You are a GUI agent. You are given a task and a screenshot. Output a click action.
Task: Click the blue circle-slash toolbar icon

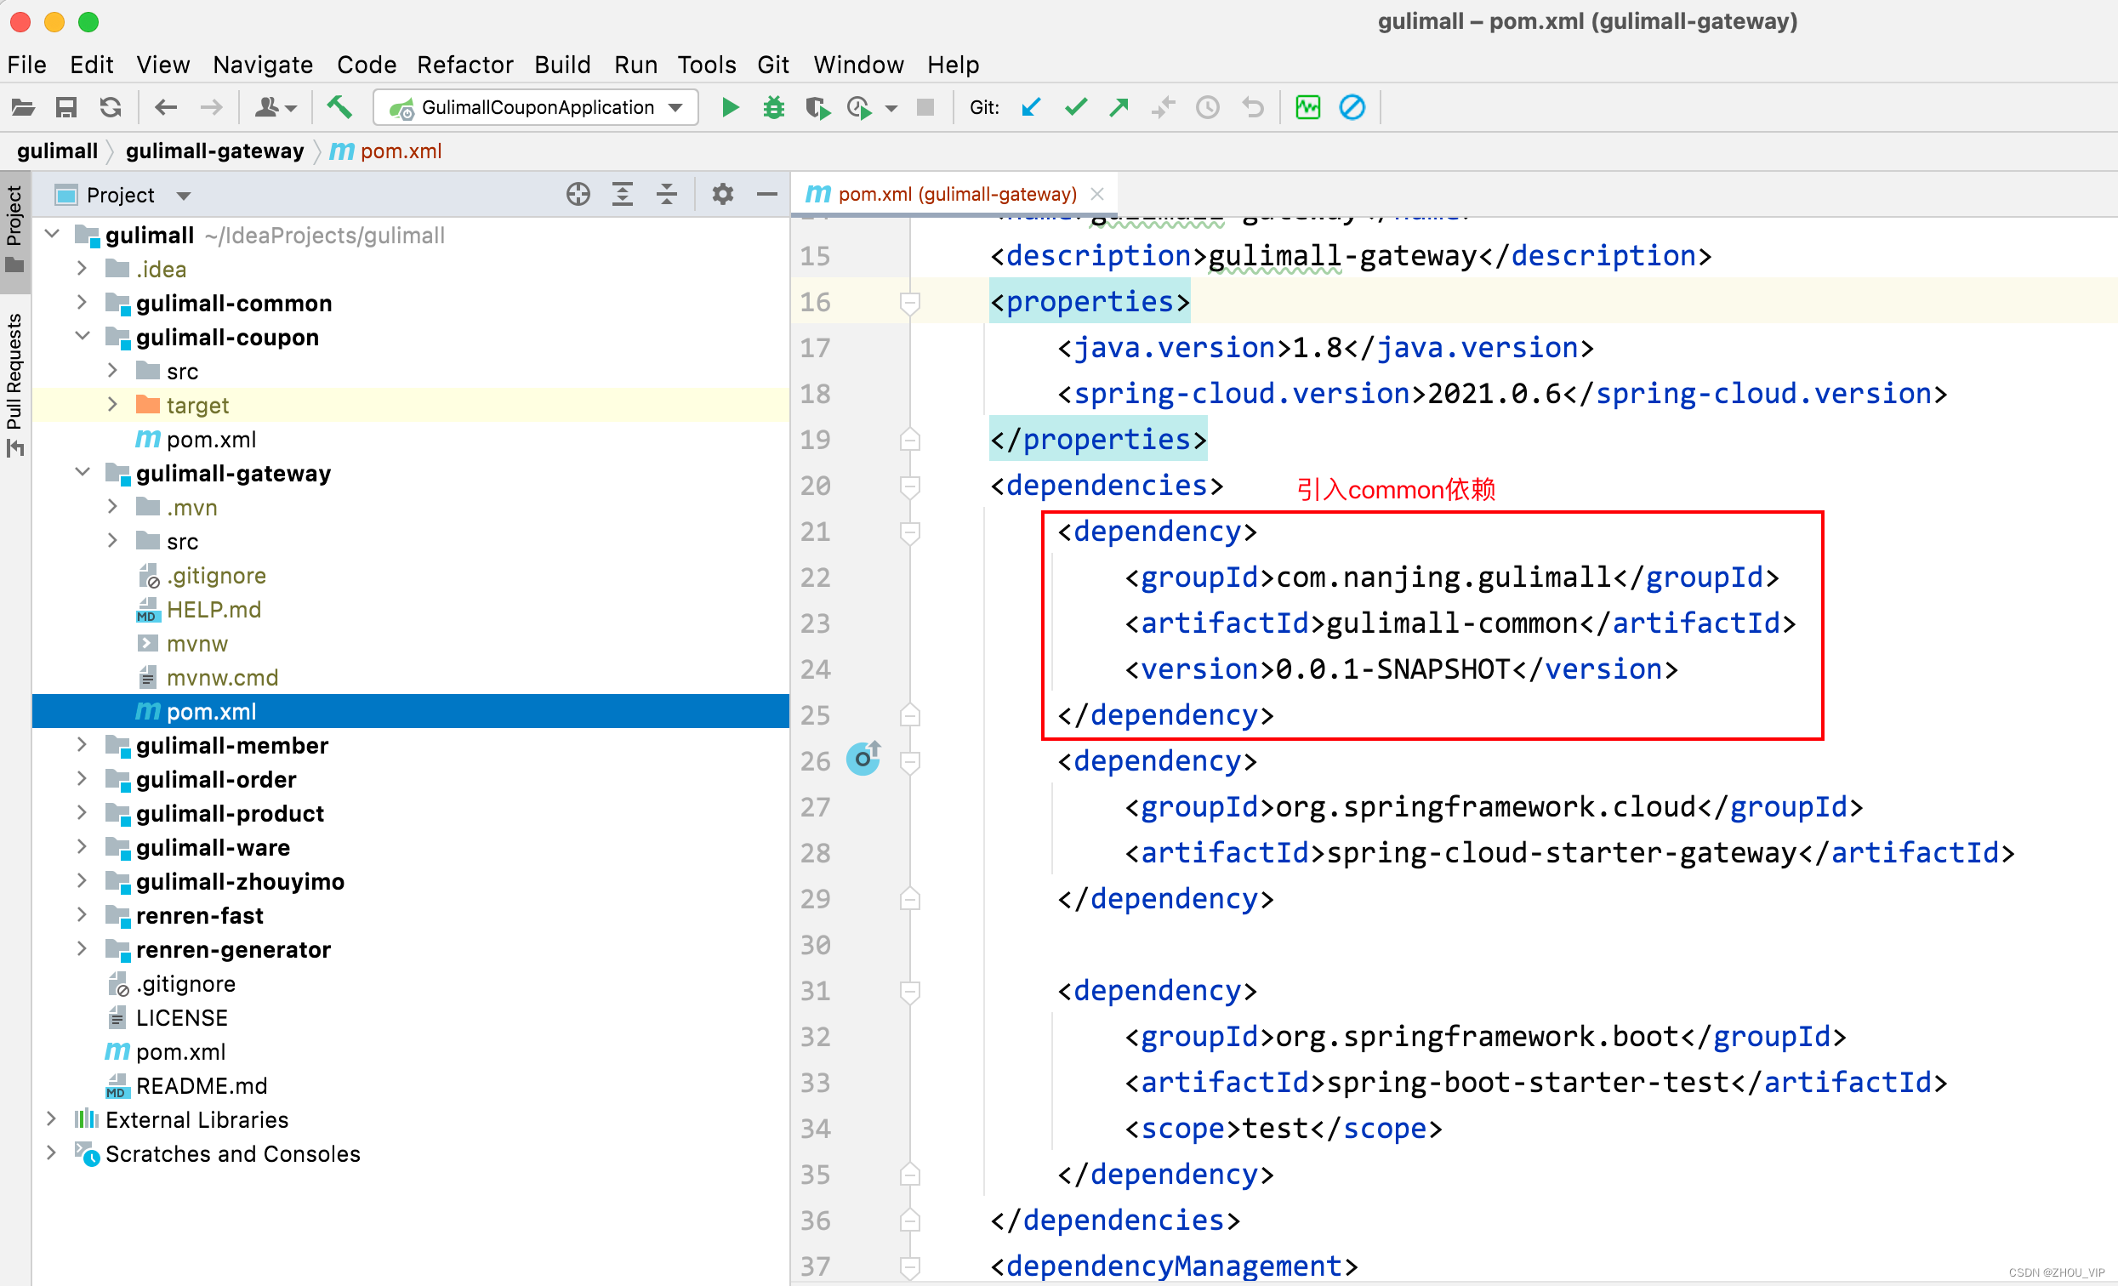(x=1352, y=107)
